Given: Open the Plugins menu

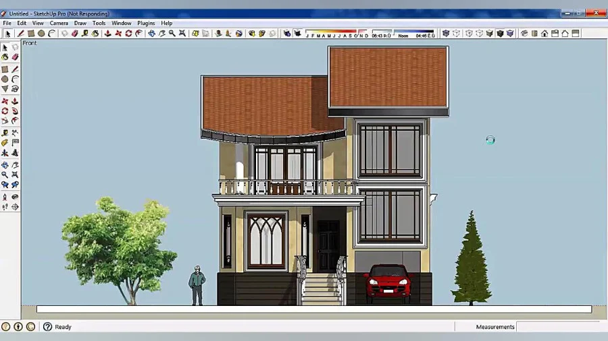Looking at the screenshot, I should [x=146, y=23].
